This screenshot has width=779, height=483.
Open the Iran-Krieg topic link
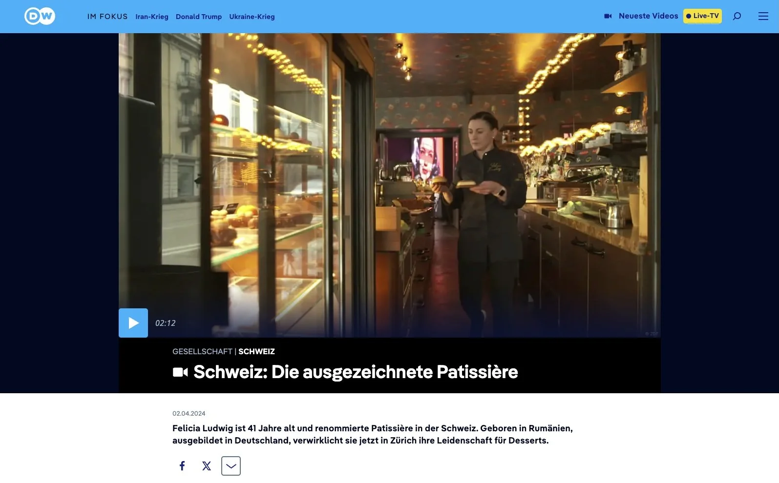point(152,17)
